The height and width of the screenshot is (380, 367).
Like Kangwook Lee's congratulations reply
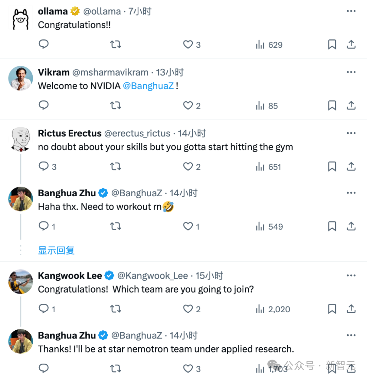[x=188, y=309]
